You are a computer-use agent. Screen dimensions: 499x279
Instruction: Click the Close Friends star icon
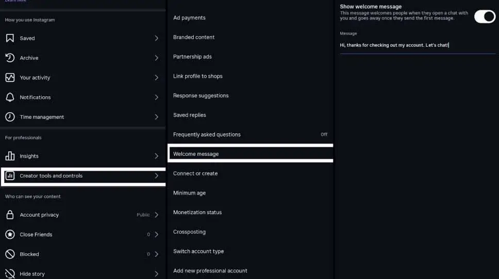10,234
